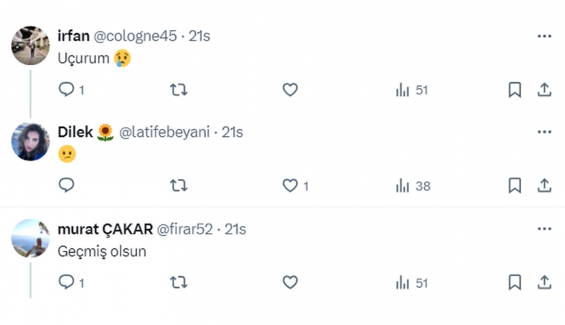Bookmark murat ÇAKAR's tweet
This screenshot has height=325, width=565.
515,282
